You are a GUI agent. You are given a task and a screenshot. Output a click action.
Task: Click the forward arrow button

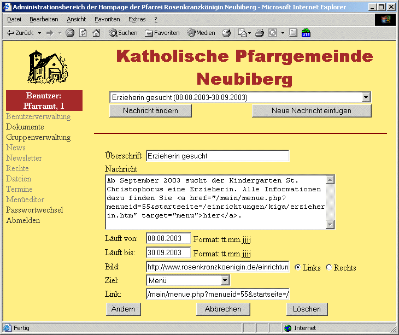[x=50, y=33]
